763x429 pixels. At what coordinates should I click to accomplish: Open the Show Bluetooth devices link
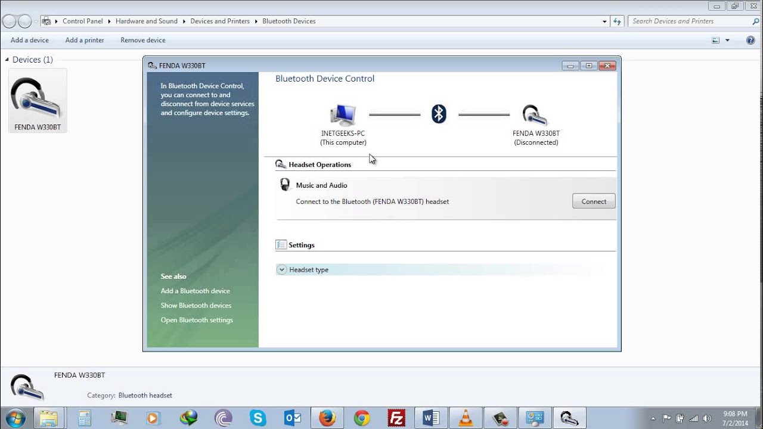pyautogui.click(x=196, y=305)
